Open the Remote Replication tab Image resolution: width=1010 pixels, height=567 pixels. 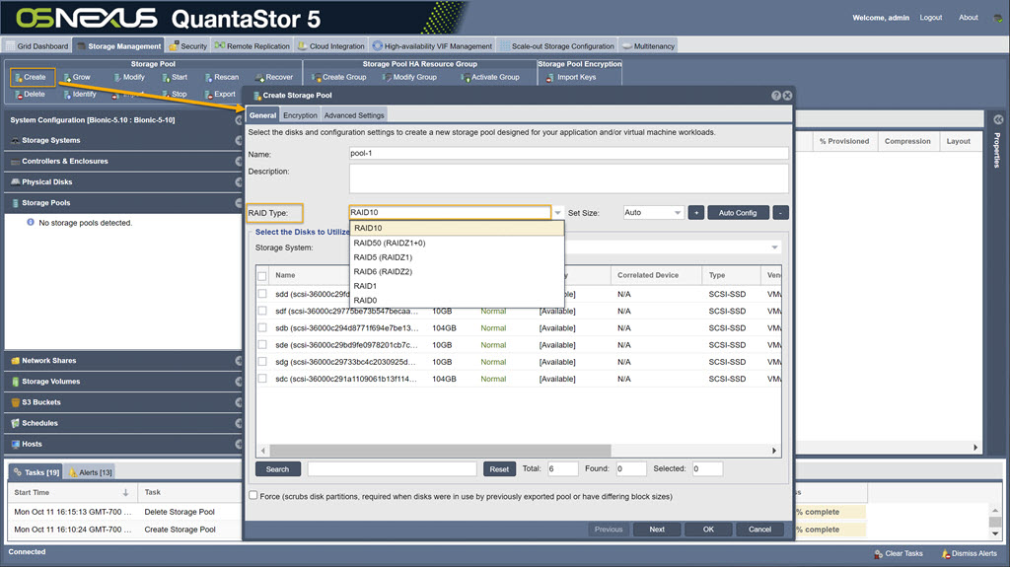point(252,46)
